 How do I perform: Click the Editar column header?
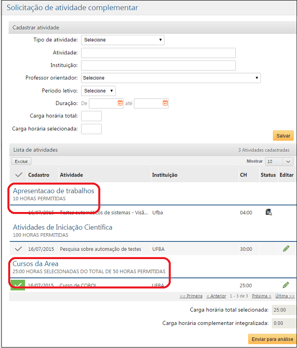click(286, 175)
